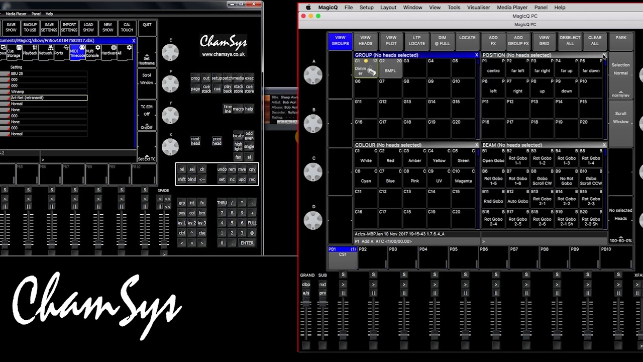Open the Hardware settings tab
The height and width of the screenshot is (362, 643).
click(109, 52)
